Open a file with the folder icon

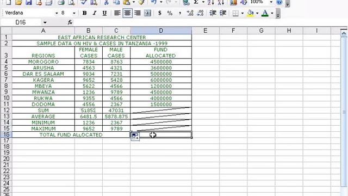pos(19,2)
